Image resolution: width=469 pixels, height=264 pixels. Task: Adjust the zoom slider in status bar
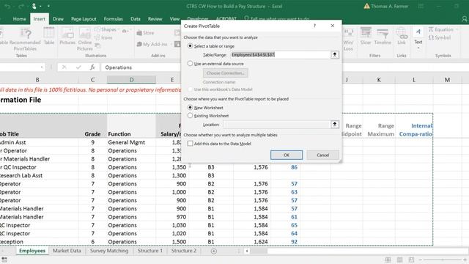pyautogui.click(x=443, y=260)
